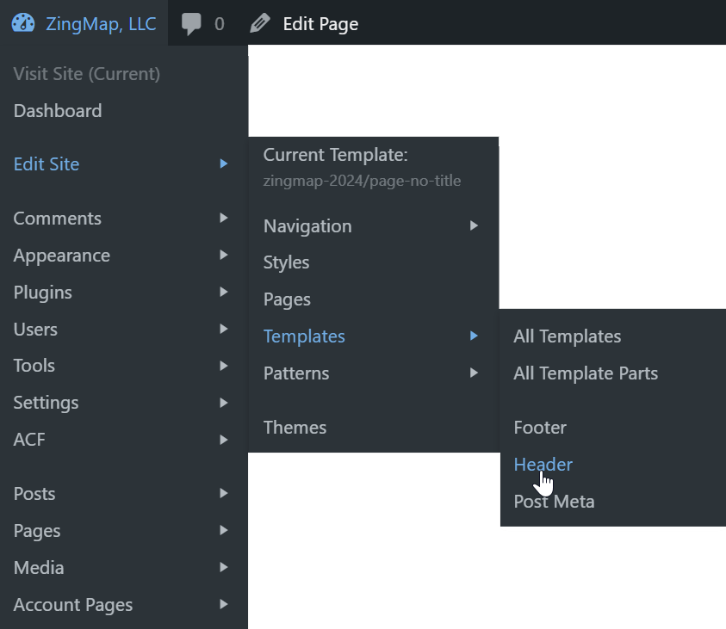Expand the Posts submenu arrow
Image resolution: width=726 pixels, height=629 pixels.
[224, 494]
